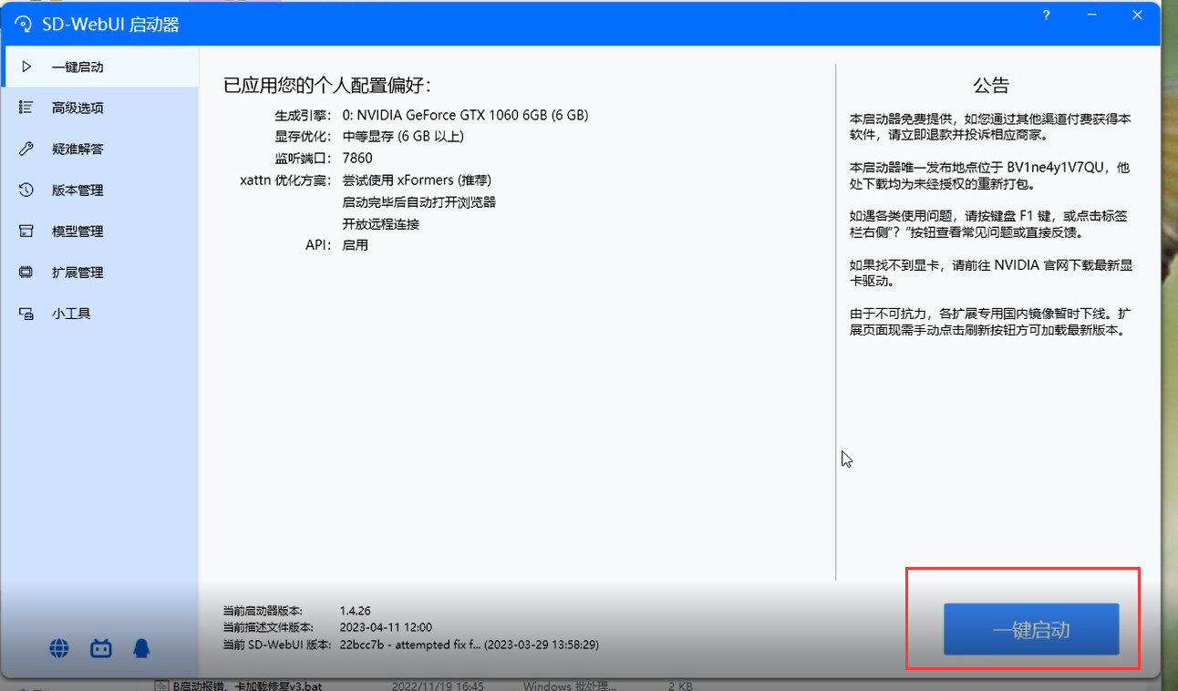Close the SD-WebUI 启动器 window

1137,15
